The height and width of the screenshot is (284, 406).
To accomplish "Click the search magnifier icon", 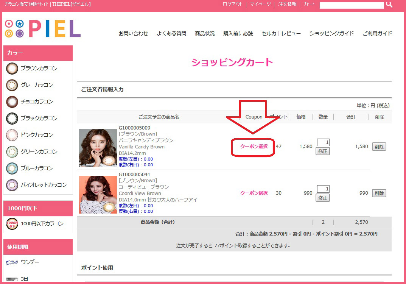I will pos(389,5).
